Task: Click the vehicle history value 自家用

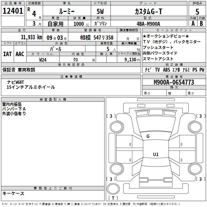Action: coord(55,24)
